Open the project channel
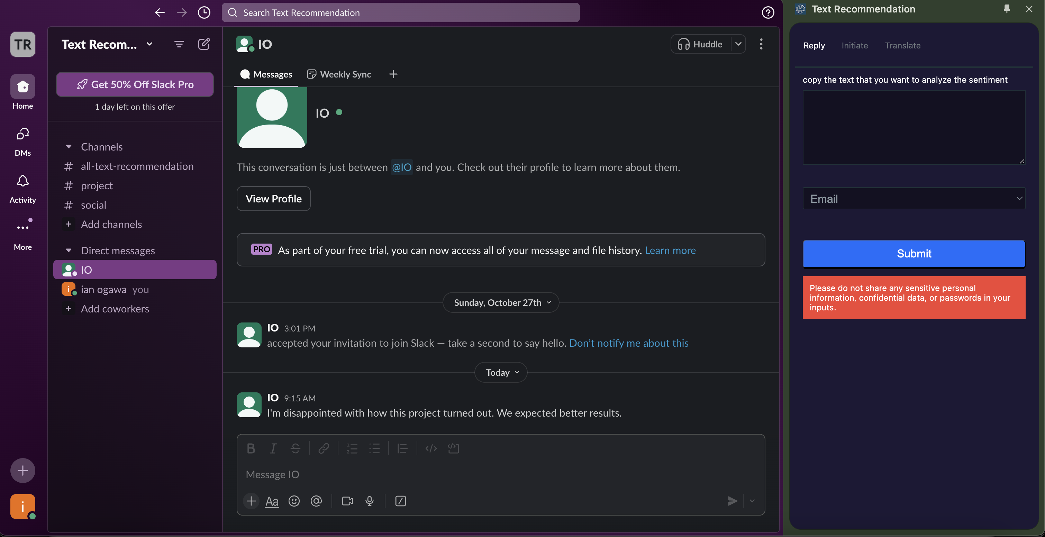 pos(97,185)
